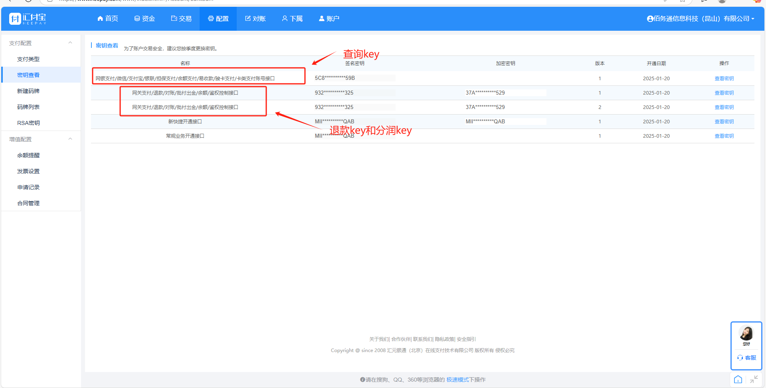Expand the company account dropdown
The image size is (766, 388).
point(701,19)
